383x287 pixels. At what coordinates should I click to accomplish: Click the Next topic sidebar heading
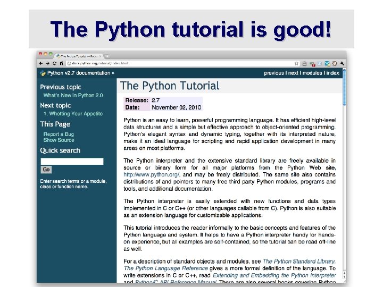(x=55, y=105)
